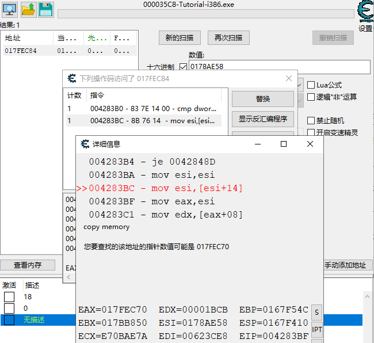Click the EIP=004283BF register value
The width and height of the screenshot is (374, 343).
tap(274, 336)
